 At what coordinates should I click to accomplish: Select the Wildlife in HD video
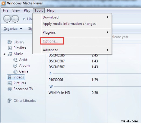click(59, 93)
